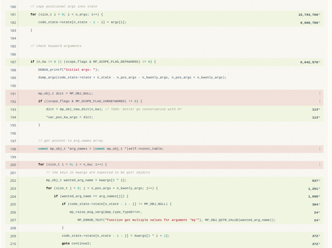The height and width of the screenshot is (248, 332).
Task: Click line number 187
Action: coord(13,61)
